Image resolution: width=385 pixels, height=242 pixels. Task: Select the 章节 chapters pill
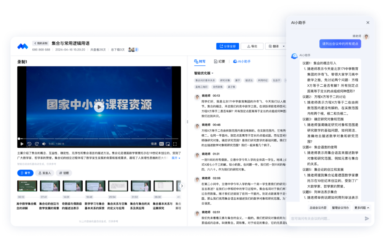pyautogui.click(x=25, y=173)
